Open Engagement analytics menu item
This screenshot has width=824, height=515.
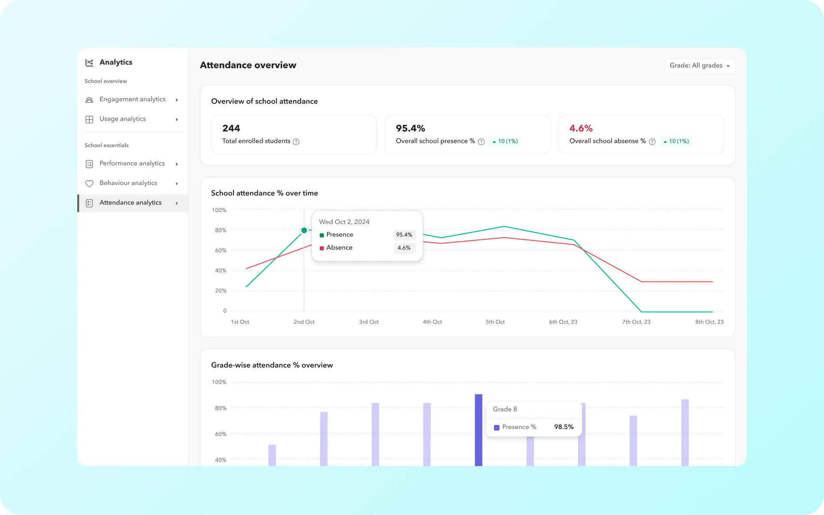coord(133,100)
